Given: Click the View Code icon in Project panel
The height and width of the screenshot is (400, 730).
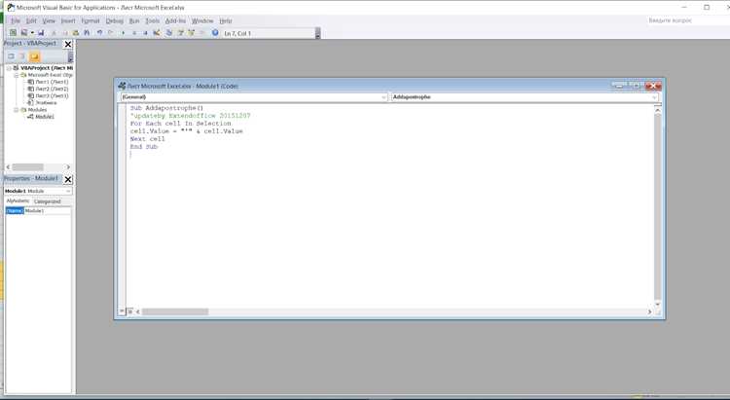Looking at the screenshot, I should [11, 56].
